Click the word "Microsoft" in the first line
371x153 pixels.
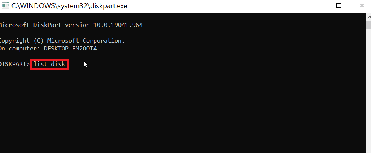click(x=15, y=25)
